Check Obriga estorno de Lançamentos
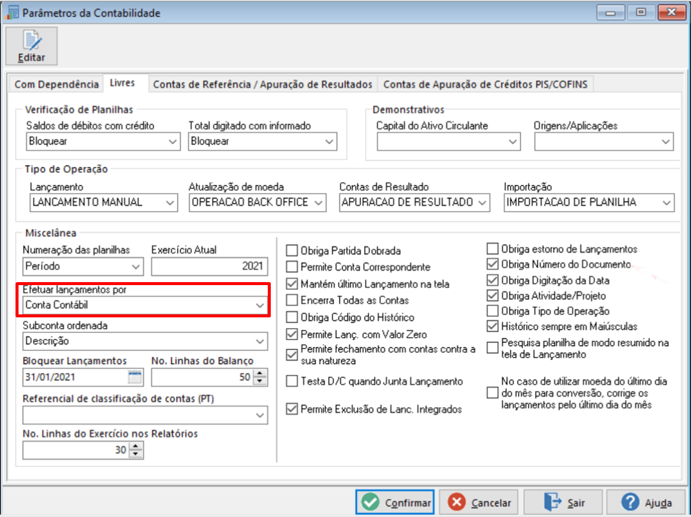Viewport: 691px width, 517px height. 493,249
